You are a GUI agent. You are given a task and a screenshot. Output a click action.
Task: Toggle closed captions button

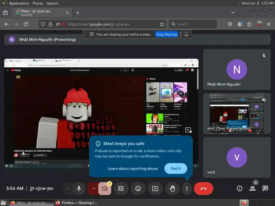point(121,189)
